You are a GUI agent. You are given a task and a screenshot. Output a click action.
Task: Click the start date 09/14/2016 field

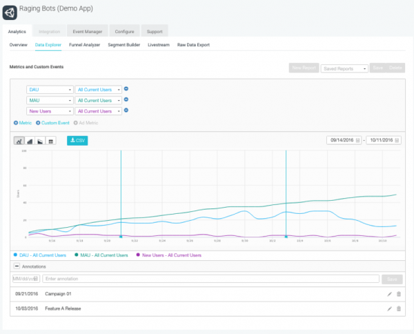[344, 140]
